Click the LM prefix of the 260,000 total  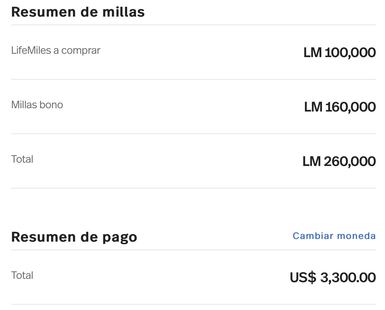pos(312,162)
